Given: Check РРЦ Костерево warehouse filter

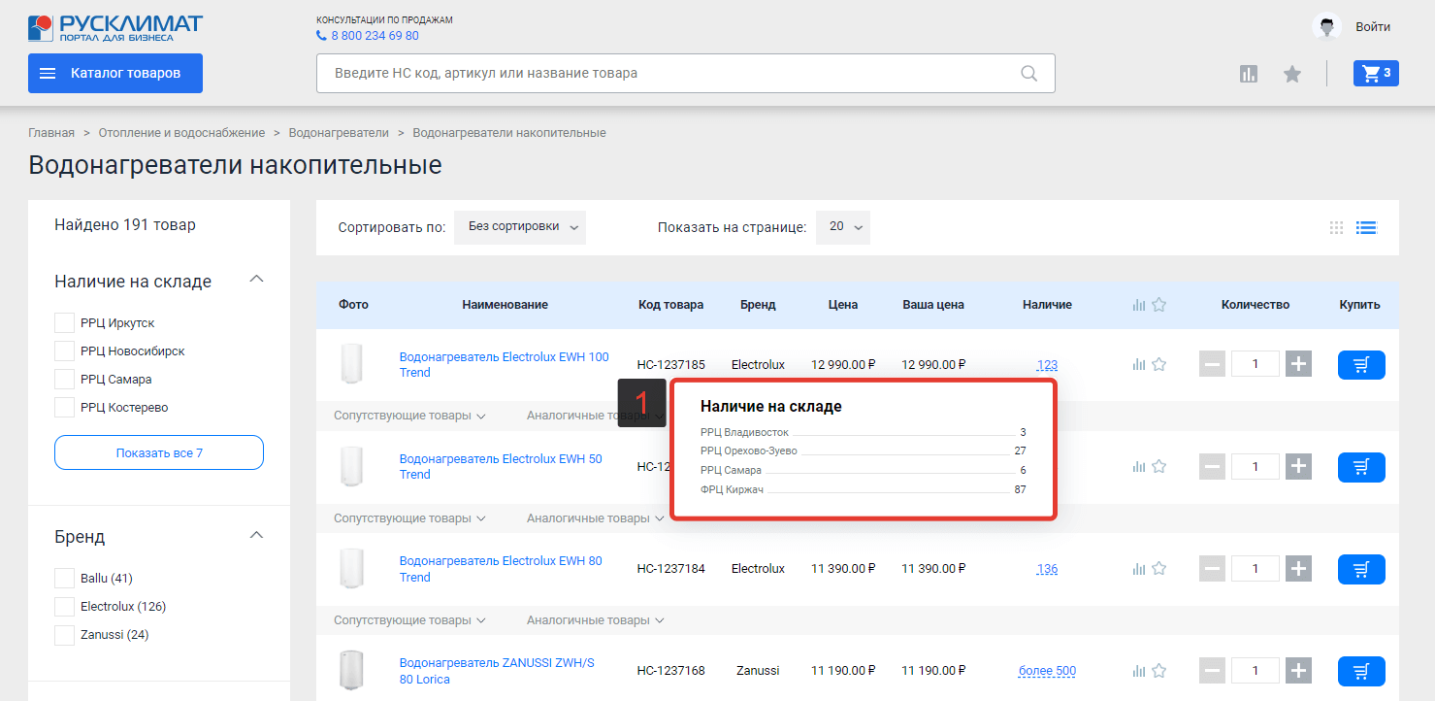Looking at the screenshot, I should [64, 408].
